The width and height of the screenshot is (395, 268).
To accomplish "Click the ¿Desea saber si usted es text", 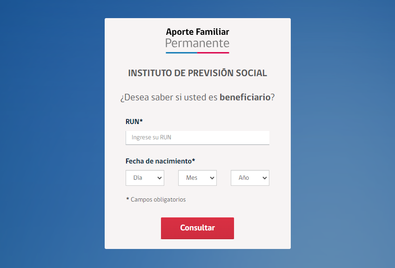I will [x=169, y=98].
